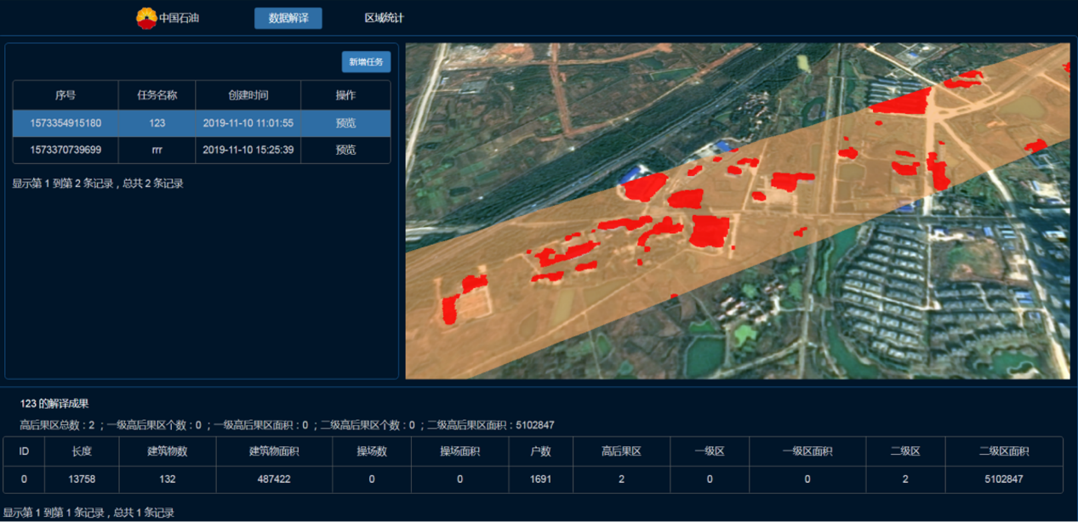Click the 建筑物面积 column header

tap(273, 451)
